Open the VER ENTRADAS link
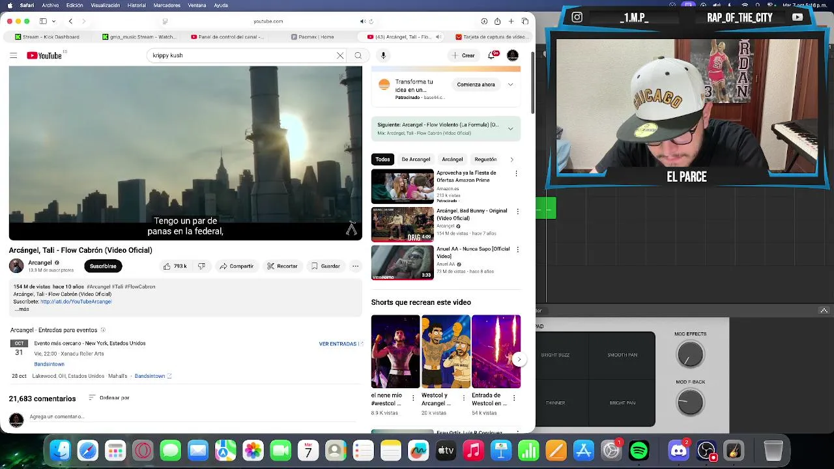The image size is (834, 469). (341, 343)
